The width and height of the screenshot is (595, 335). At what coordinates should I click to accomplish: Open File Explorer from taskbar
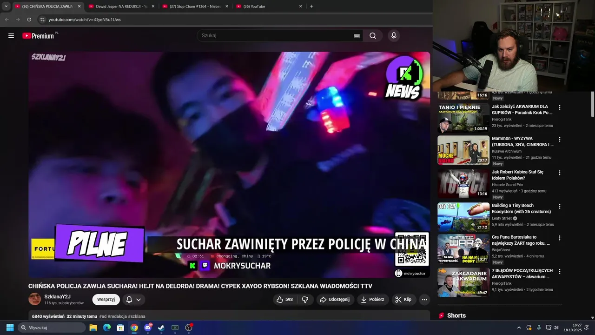pos(93,328)
